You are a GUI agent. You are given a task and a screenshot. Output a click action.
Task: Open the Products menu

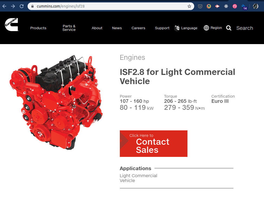38,28
